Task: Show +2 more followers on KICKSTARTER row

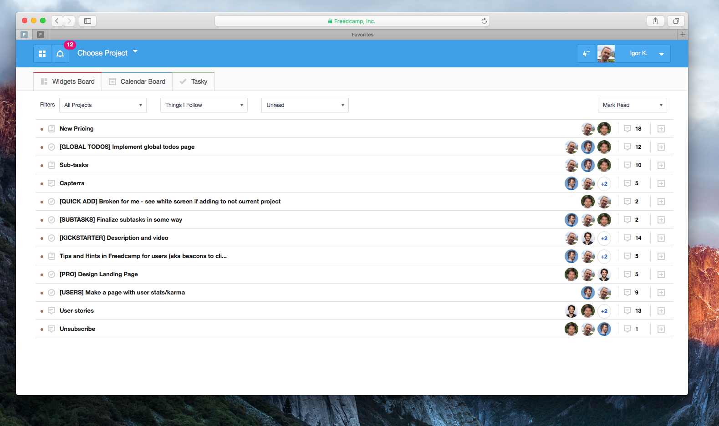Action: click(x=604, y=238)
